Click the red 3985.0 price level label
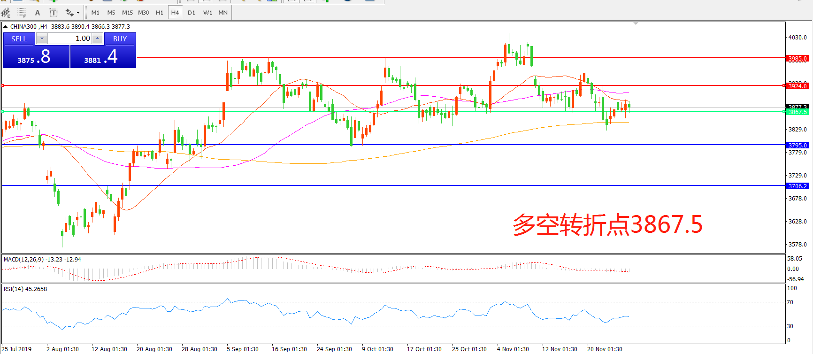 797,59
